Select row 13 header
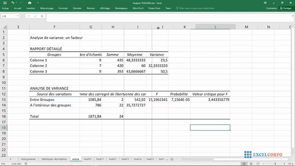The width and height of the screenshot is (295, 166). click(4, 100)
